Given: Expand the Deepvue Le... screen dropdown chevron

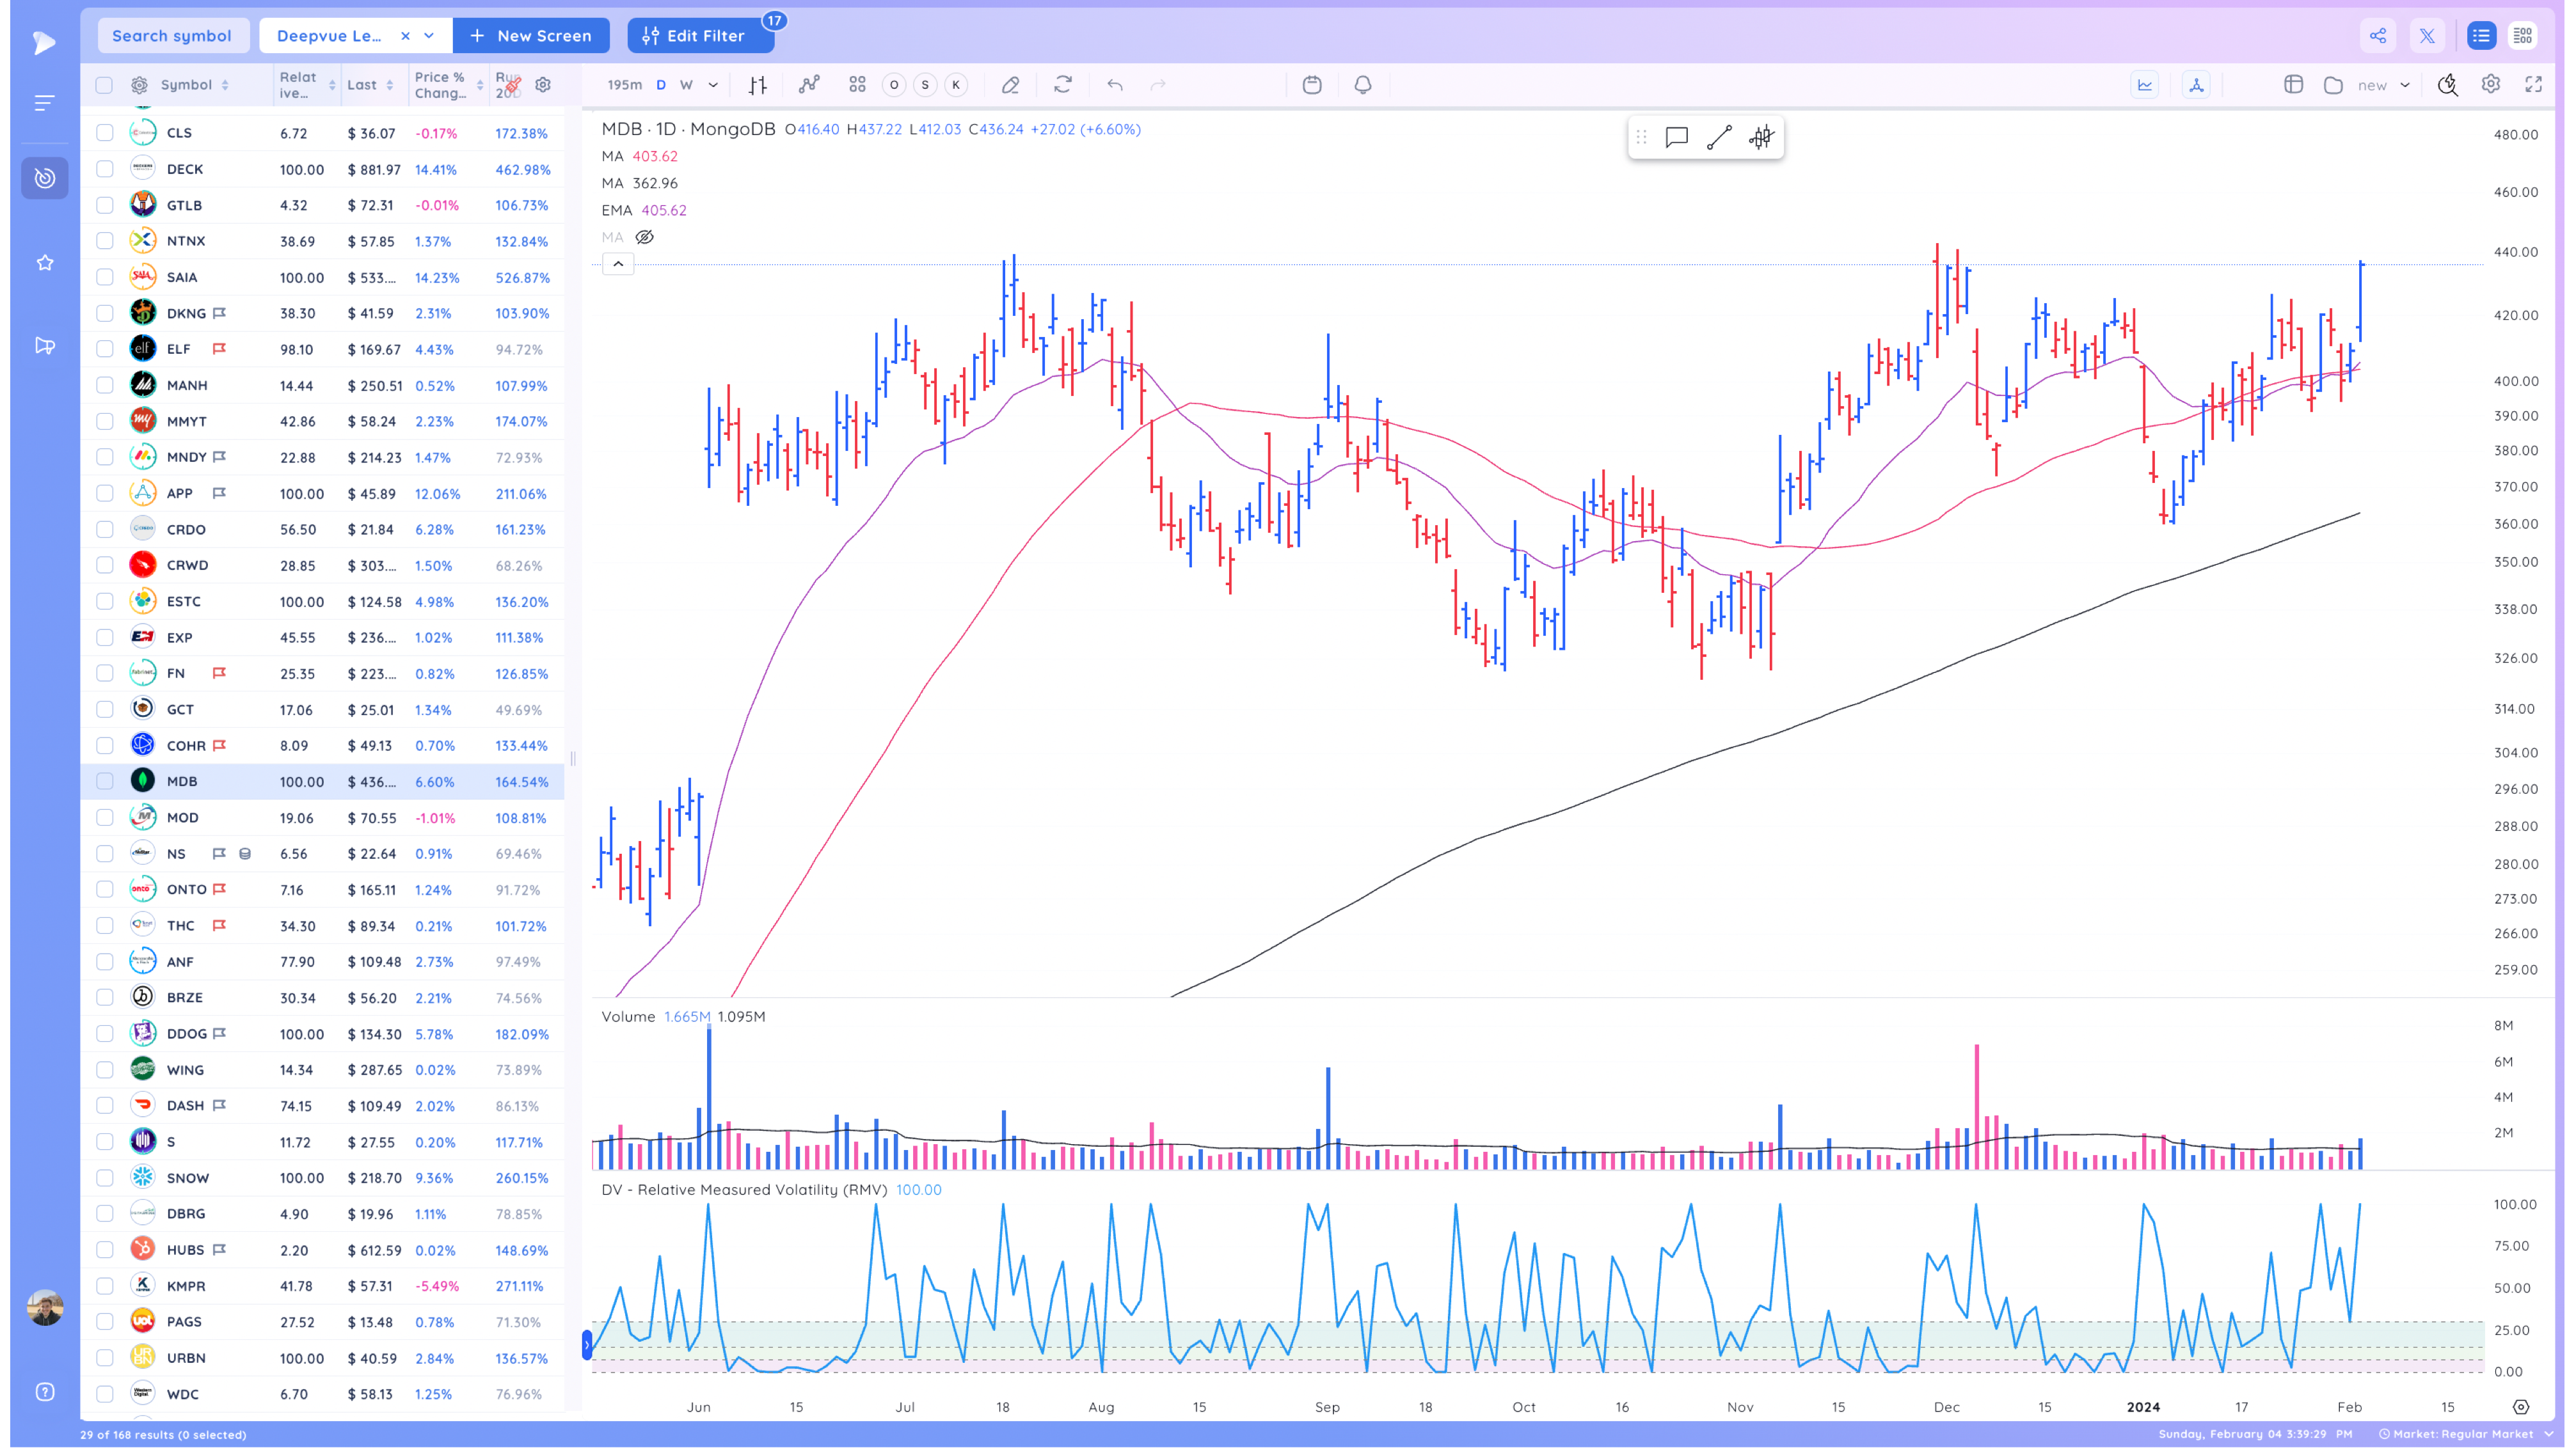Looking at the screenshot, I should coord(429,36).
